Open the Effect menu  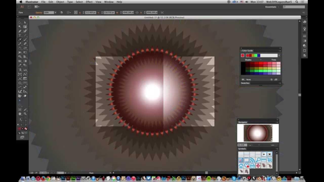pyautogui.click(x=89, y=2)
